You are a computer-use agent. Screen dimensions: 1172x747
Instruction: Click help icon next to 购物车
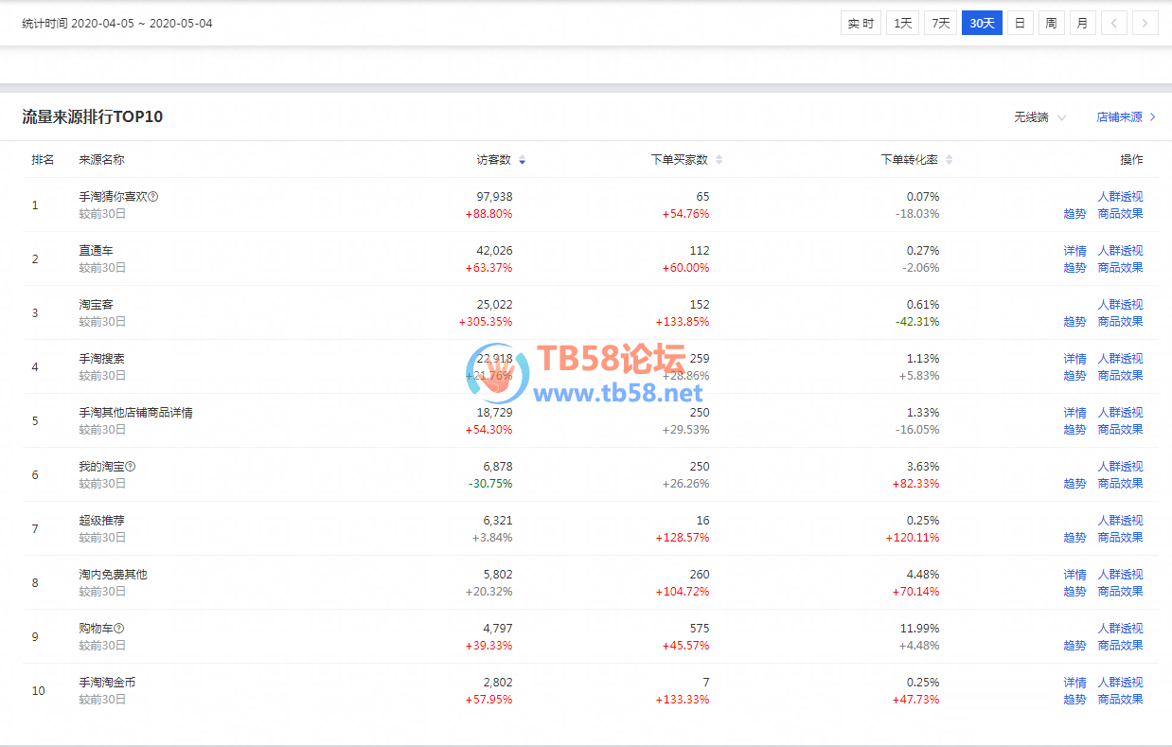[119, 629]
